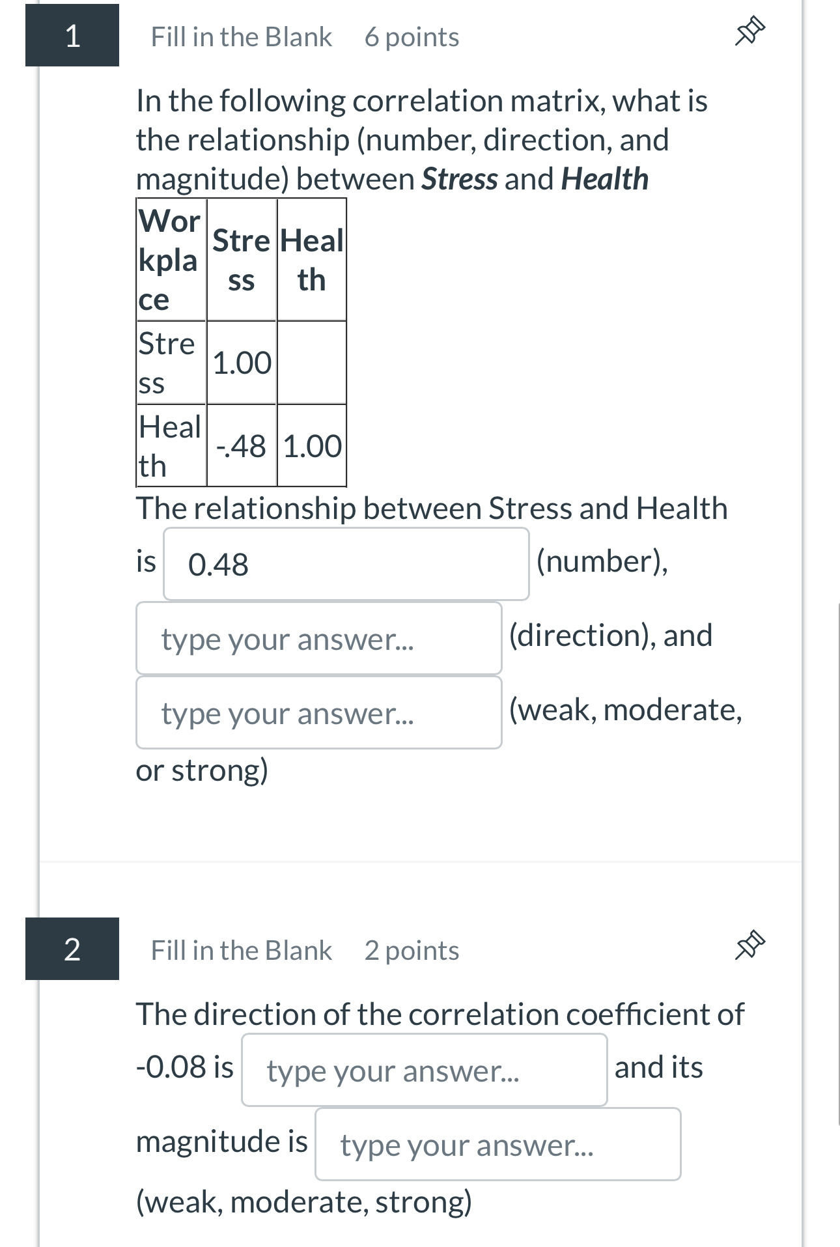Click the direction answer field in Question 2

pyautogui.click(x=423, y=1071)
